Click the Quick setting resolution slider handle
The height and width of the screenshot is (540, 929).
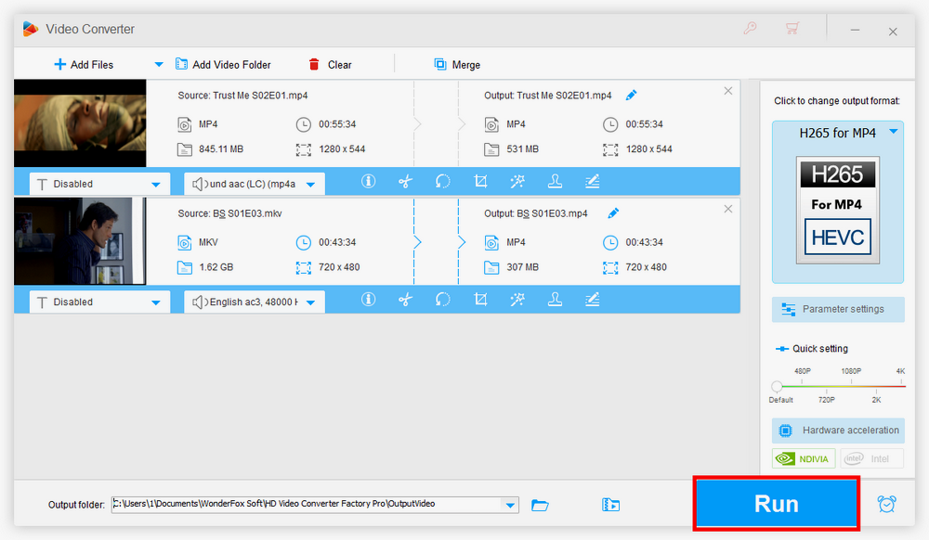point(777,387)
